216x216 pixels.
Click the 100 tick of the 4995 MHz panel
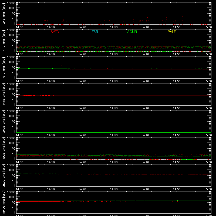click(x=13, y=148)
